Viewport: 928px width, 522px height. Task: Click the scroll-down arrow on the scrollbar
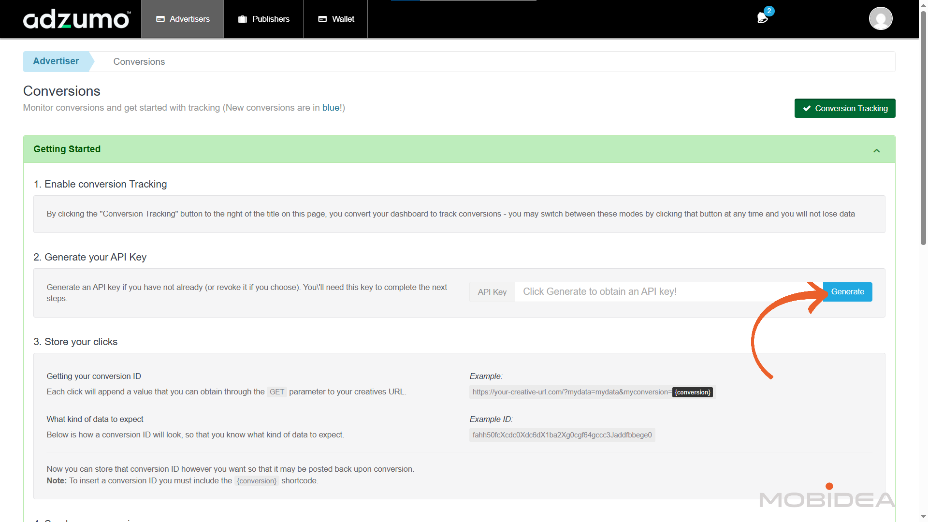[x=922, y=517]
